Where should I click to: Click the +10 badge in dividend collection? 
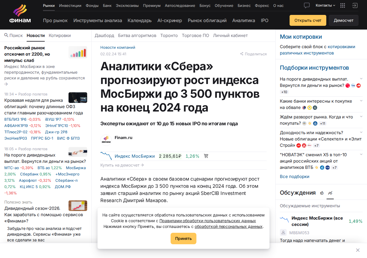tap(284, 92)
